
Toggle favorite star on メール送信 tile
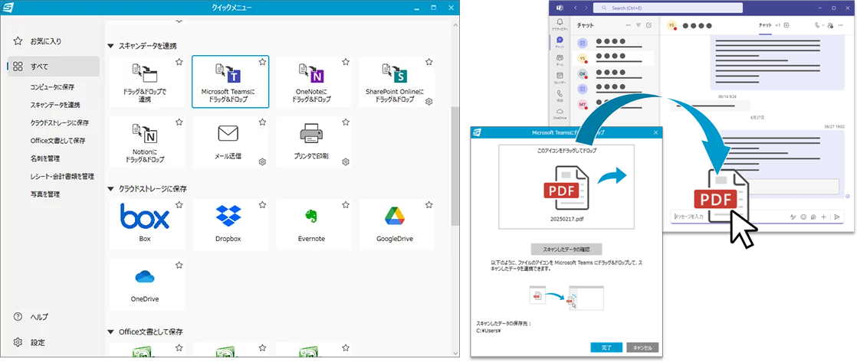(x=262, y=122)
